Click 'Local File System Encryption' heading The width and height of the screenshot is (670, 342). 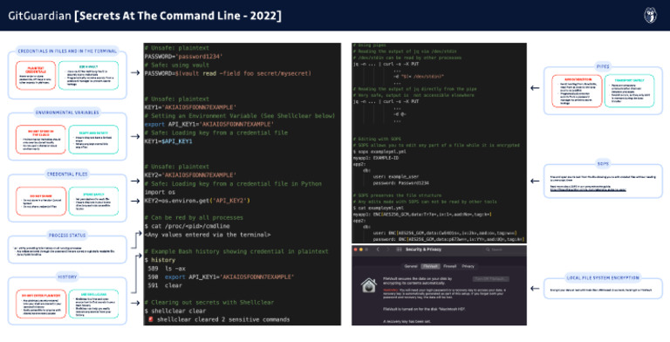[603, 277]
